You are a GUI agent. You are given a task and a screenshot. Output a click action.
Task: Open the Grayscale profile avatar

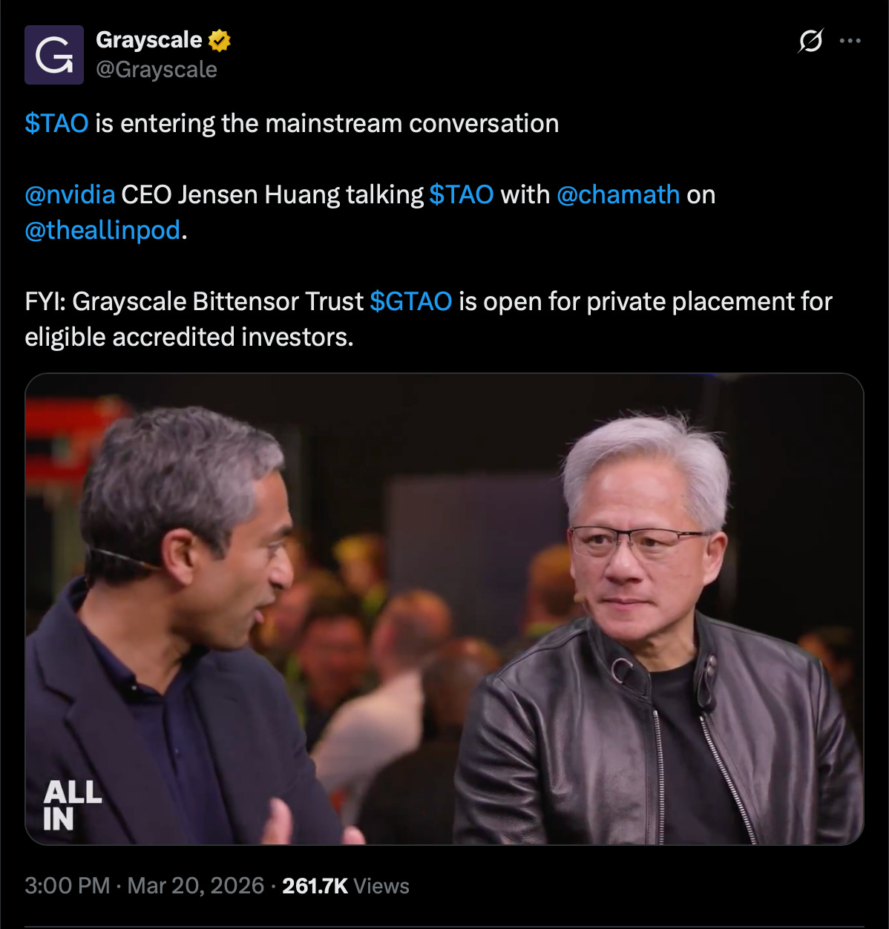tap(54, 55)
